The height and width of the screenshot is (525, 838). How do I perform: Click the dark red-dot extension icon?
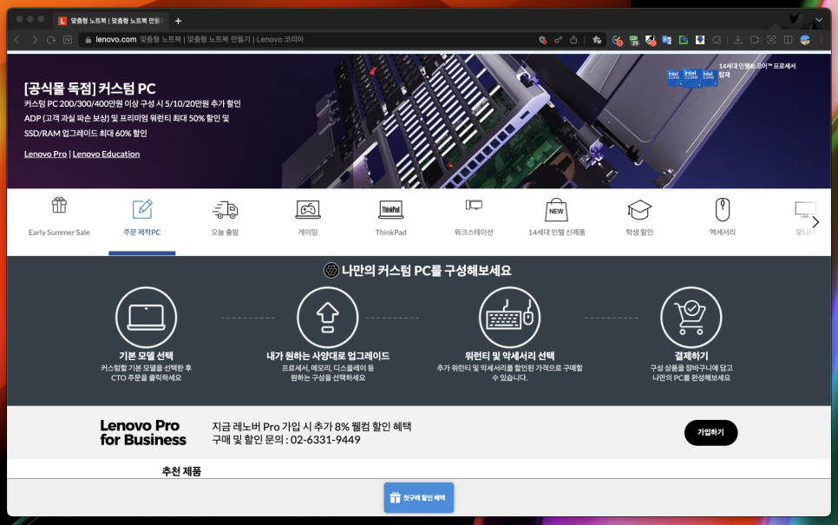(650, 40)
